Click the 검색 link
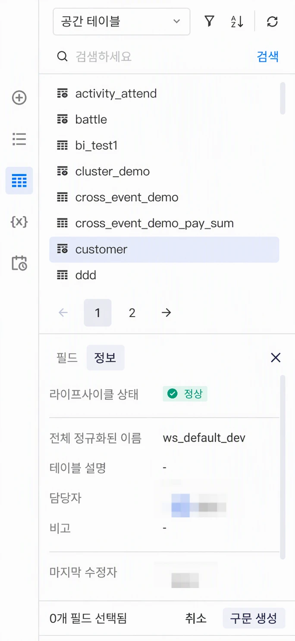295x641 pixels. click(x=268, y=56)
